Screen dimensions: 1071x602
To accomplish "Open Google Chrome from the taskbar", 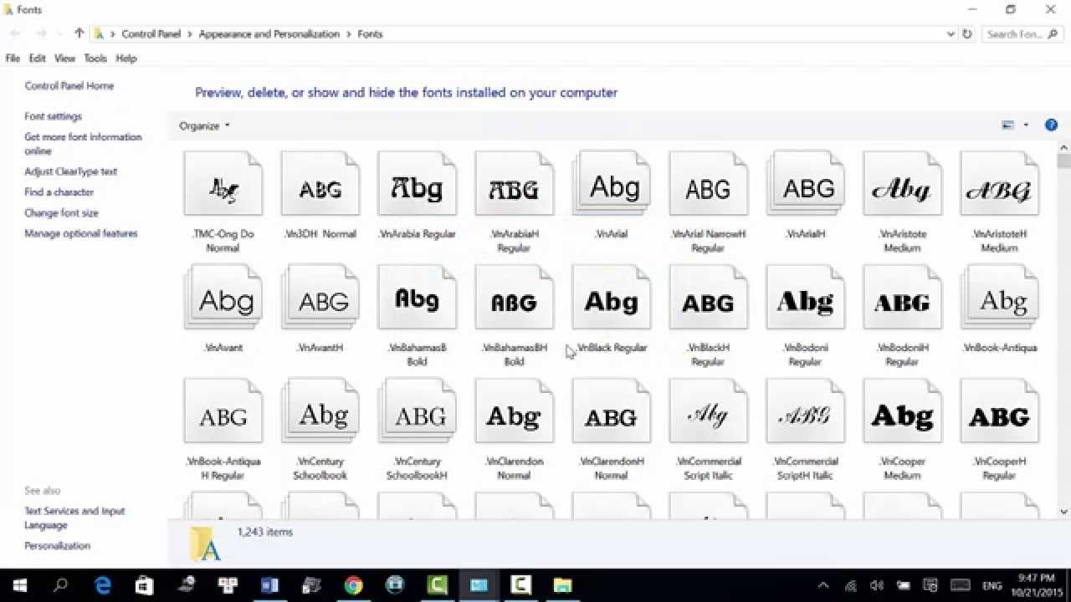I will 353,585.
